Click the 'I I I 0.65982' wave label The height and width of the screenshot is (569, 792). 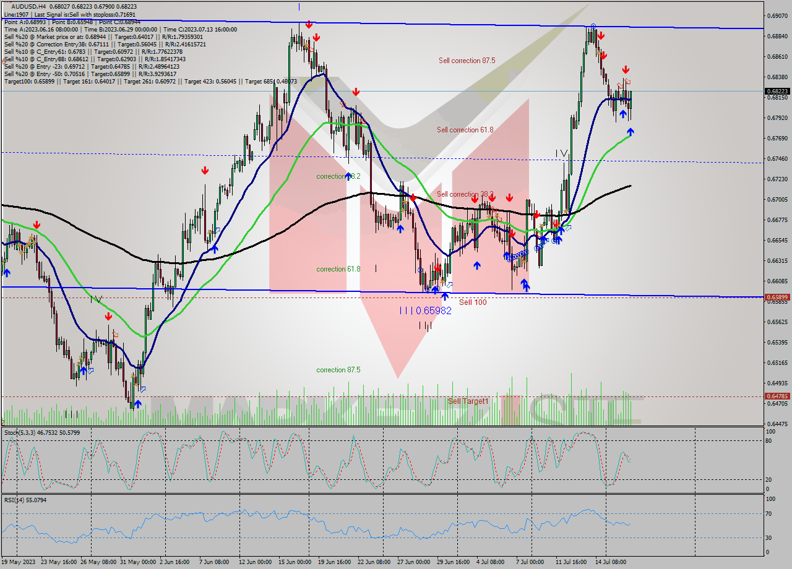(425, 310)
